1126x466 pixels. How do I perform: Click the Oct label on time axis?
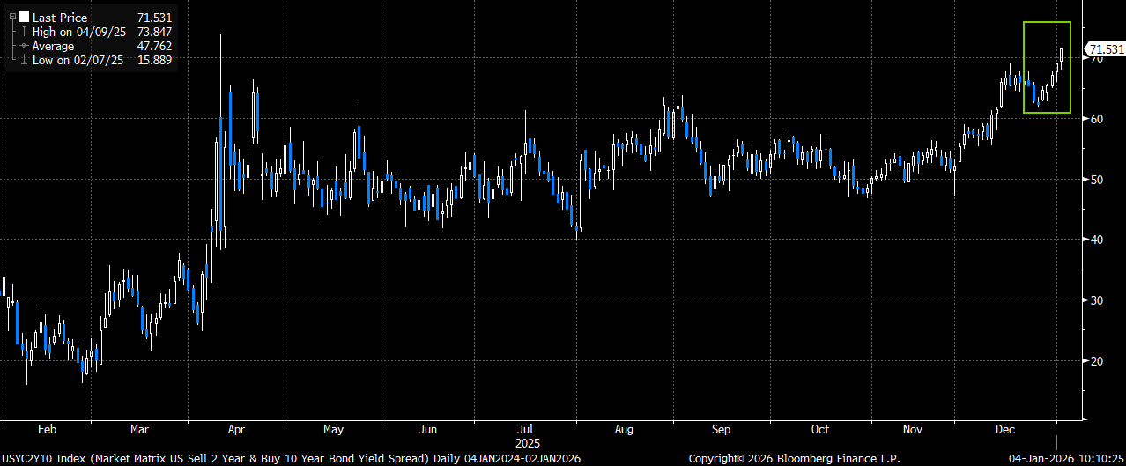pyautogui.click(x=820, y=430)
